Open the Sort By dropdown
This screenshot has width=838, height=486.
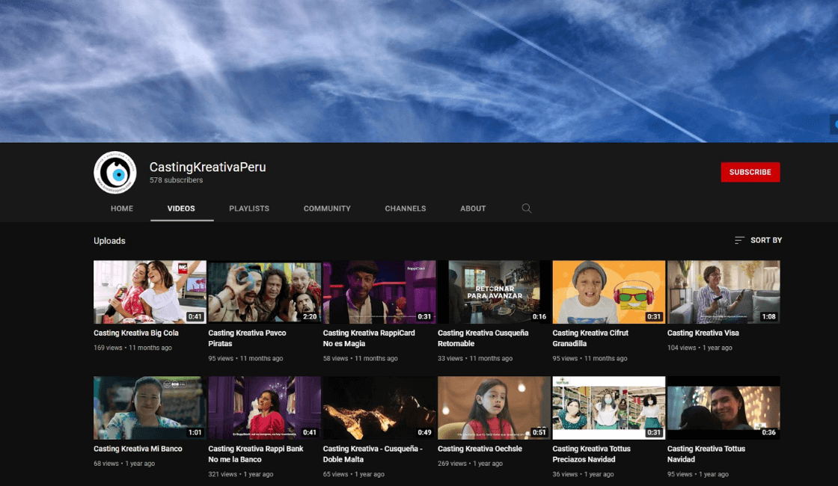tap(758, 240)
